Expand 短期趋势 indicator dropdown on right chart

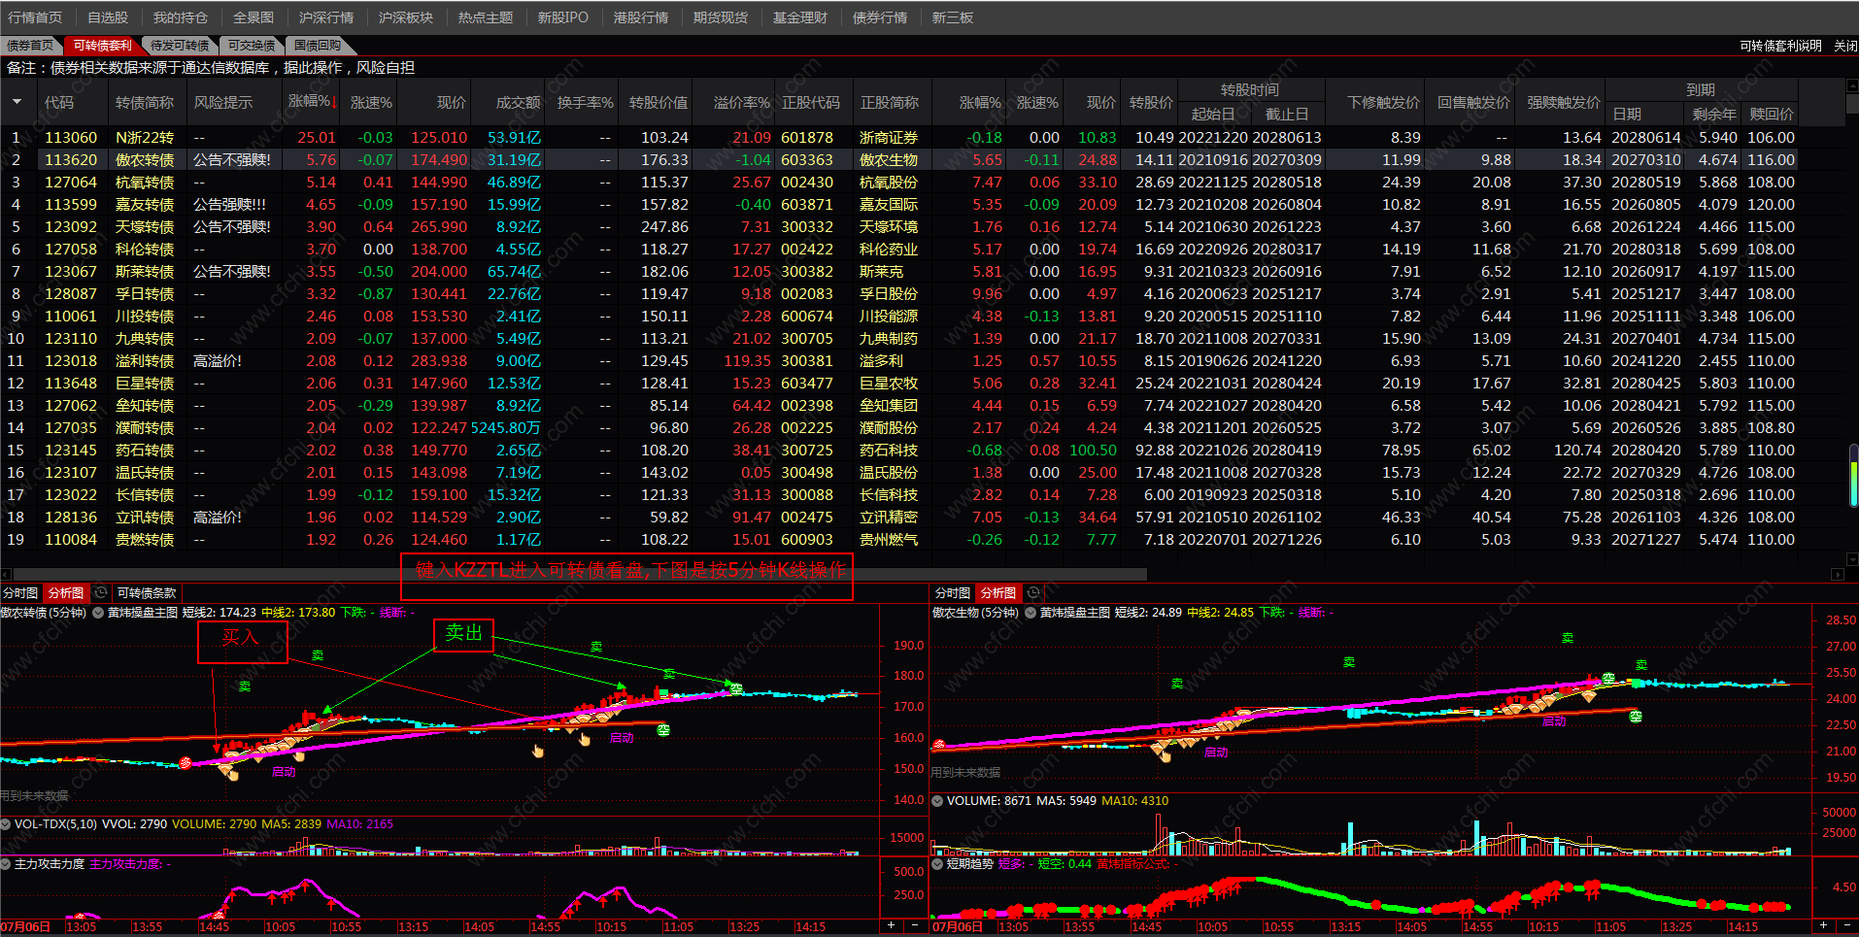pos(937,863)
